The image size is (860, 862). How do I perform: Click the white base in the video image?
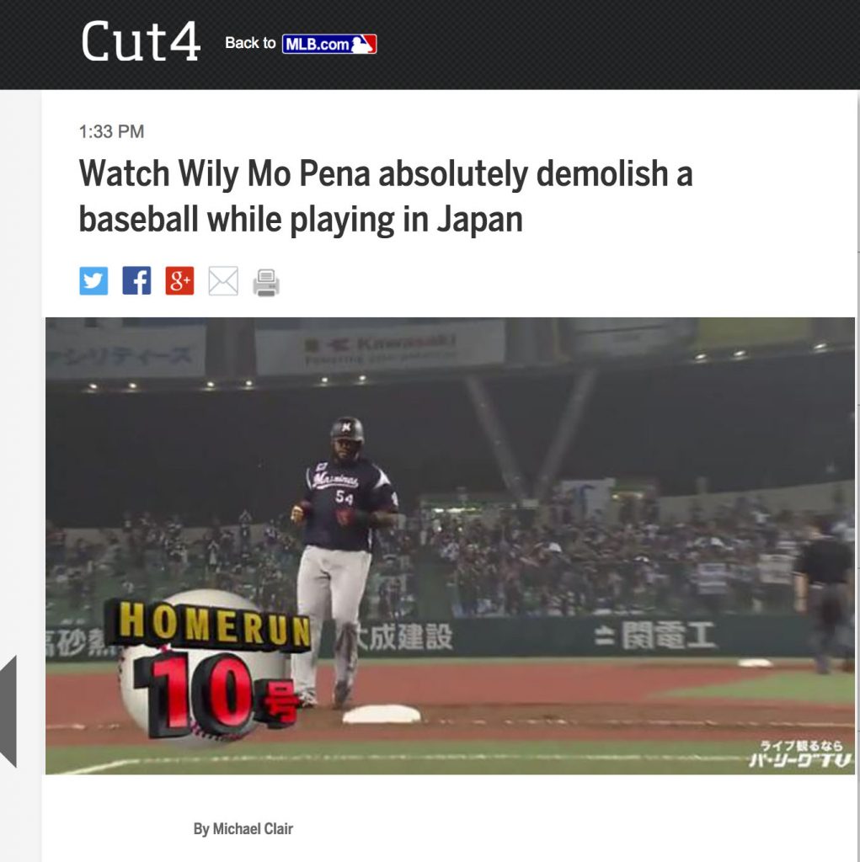coord(382,714)
